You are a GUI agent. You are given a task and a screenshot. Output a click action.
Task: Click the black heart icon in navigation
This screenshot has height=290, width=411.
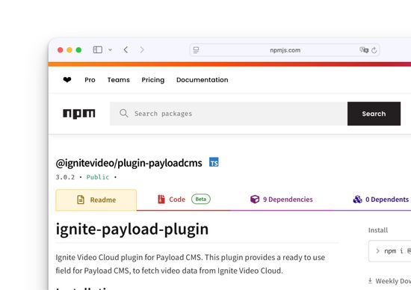[67, 80]
